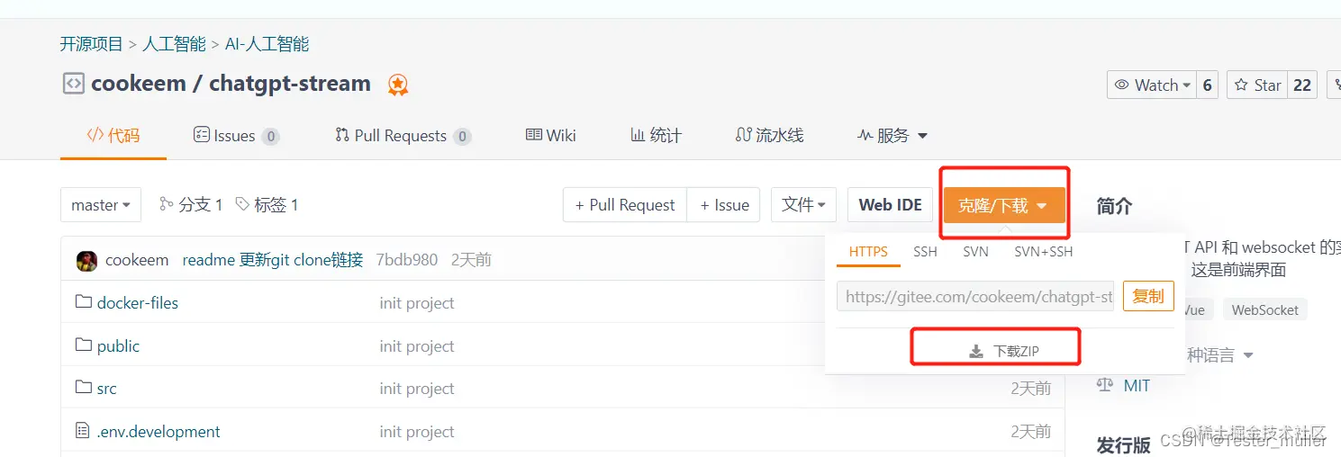
Task: Click the repository code icon beside cookeem
Action: [x=73, y=84]
